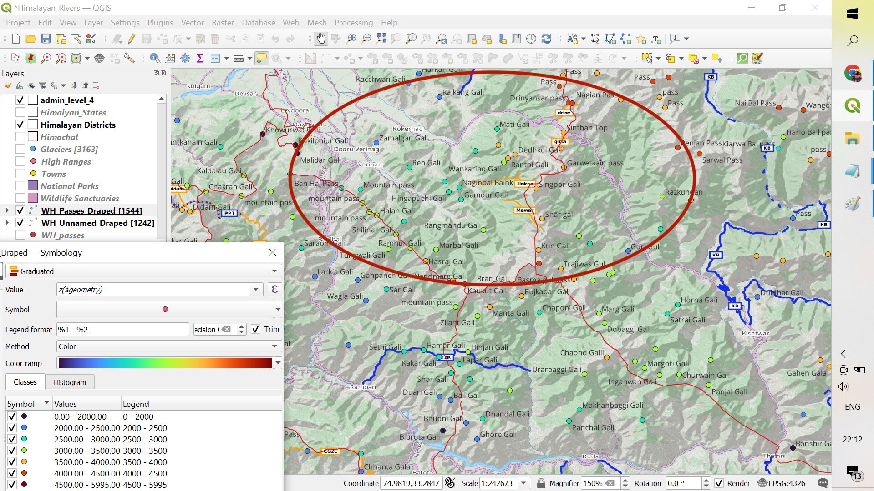Open the Processing Toolbox gear icon

pyautogui.click(x=185, y=58)
